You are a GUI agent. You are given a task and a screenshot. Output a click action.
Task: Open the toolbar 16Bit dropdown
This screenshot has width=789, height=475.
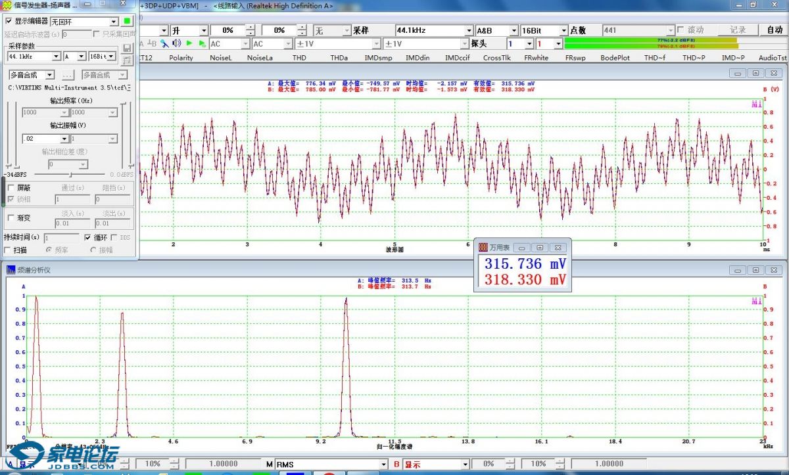tap(563, 30)
